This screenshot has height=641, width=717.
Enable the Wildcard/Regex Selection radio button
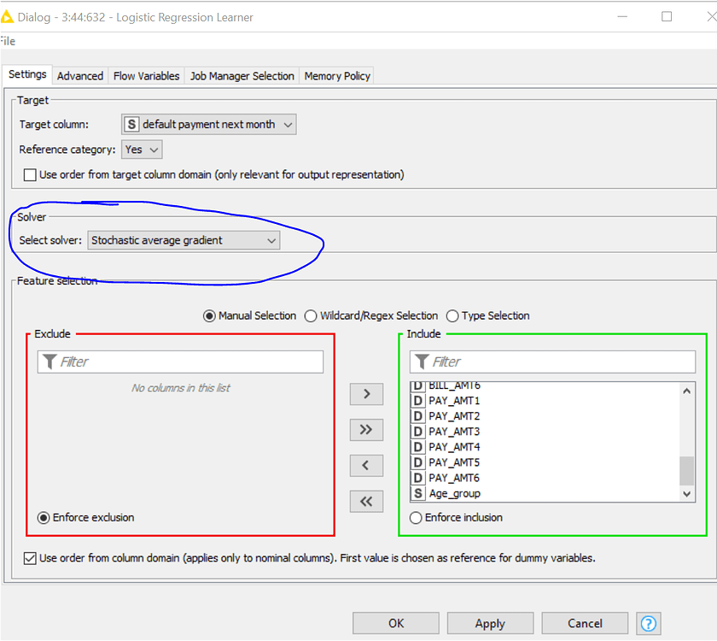[311, 315]
